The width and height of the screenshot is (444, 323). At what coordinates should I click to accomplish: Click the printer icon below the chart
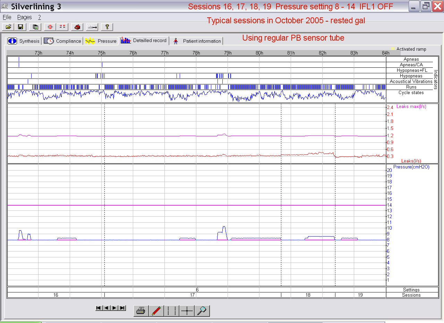[141, 310]
